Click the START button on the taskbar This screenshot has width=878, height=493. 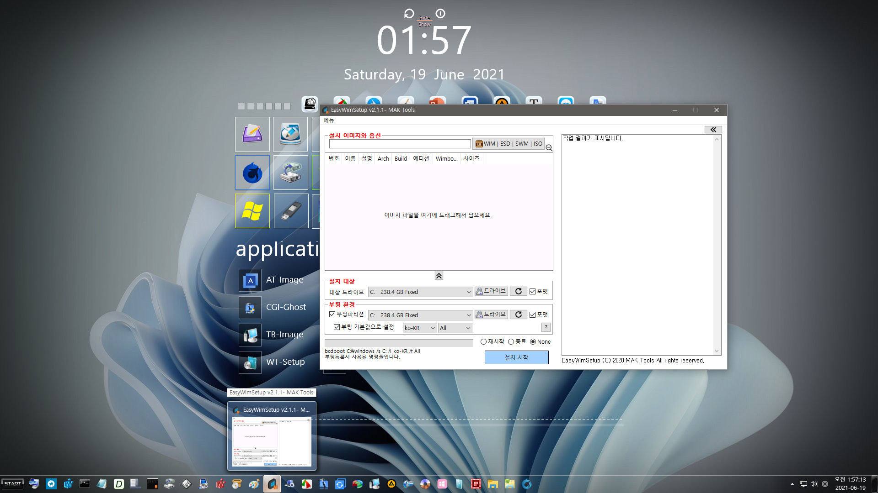click(x=13, y=484)
